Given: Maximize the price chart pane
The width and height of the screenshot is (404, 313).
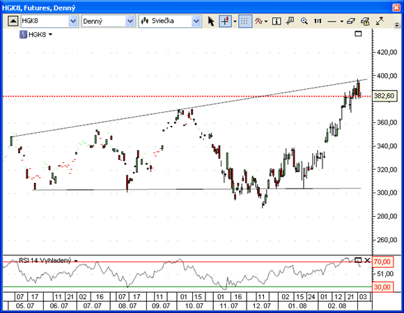Looking at the screenshot, I should pos(358,33).
